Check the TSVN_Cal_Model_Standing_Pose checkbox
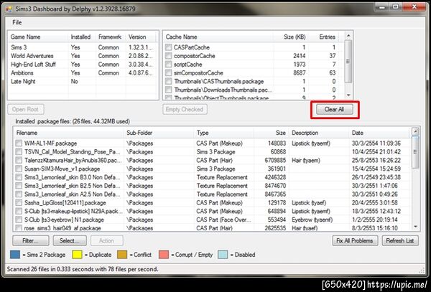This screenshot has height=292, width=431. click(x=19, y=151)
